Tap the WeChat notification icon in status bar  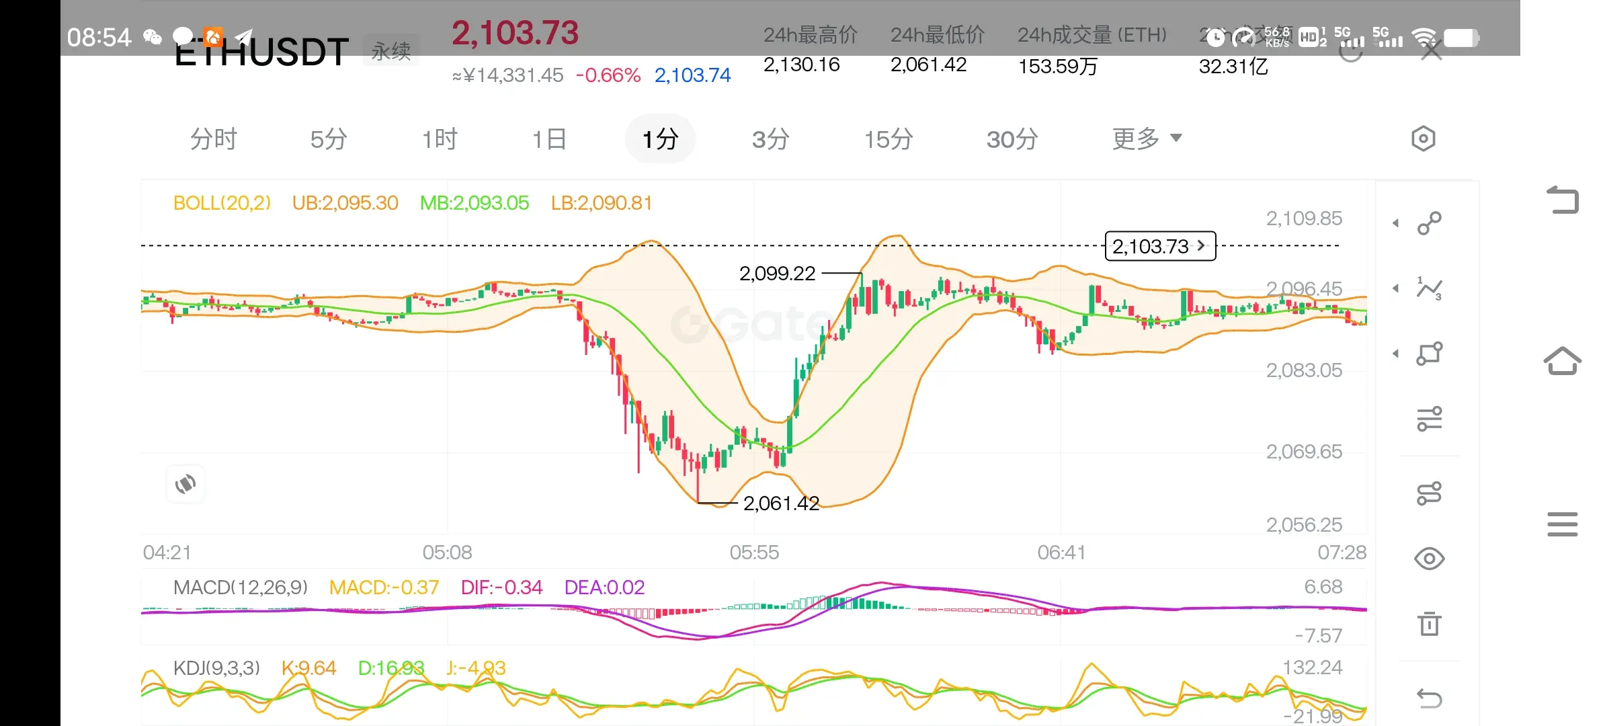tap(153, 37)
